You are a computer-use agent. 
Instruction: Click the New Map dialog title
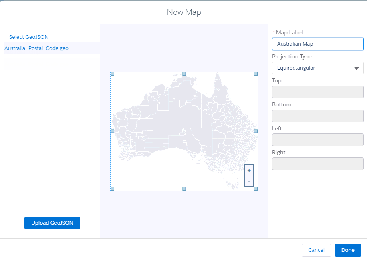184,12
